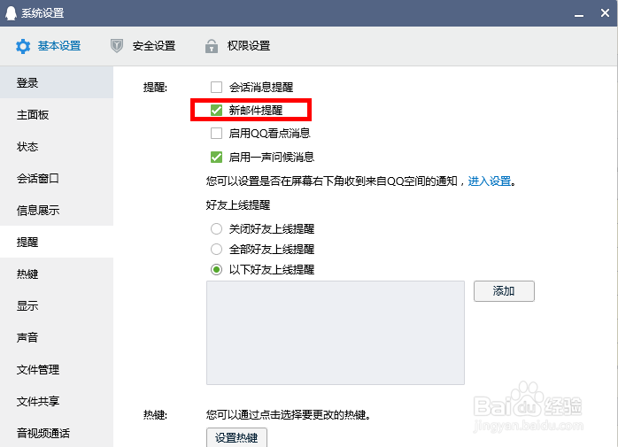Image resolution: width=618 pixels, height=447 pixels.
Task: Enable the 启用QQ看点消息 checkbox
Action: (x=216, y=134)
